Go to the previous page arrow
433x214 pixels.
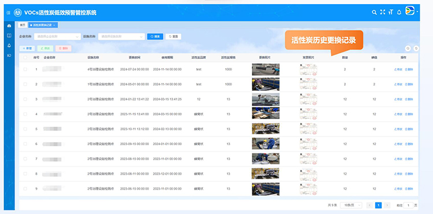pos(369,205)
